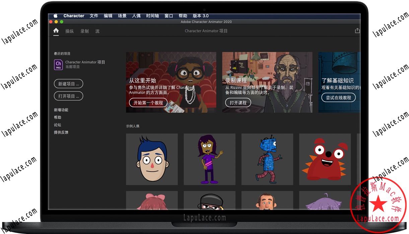The image size is (409, 234).
Task: Click the 打开项目 button
Action: coord(68,96)
